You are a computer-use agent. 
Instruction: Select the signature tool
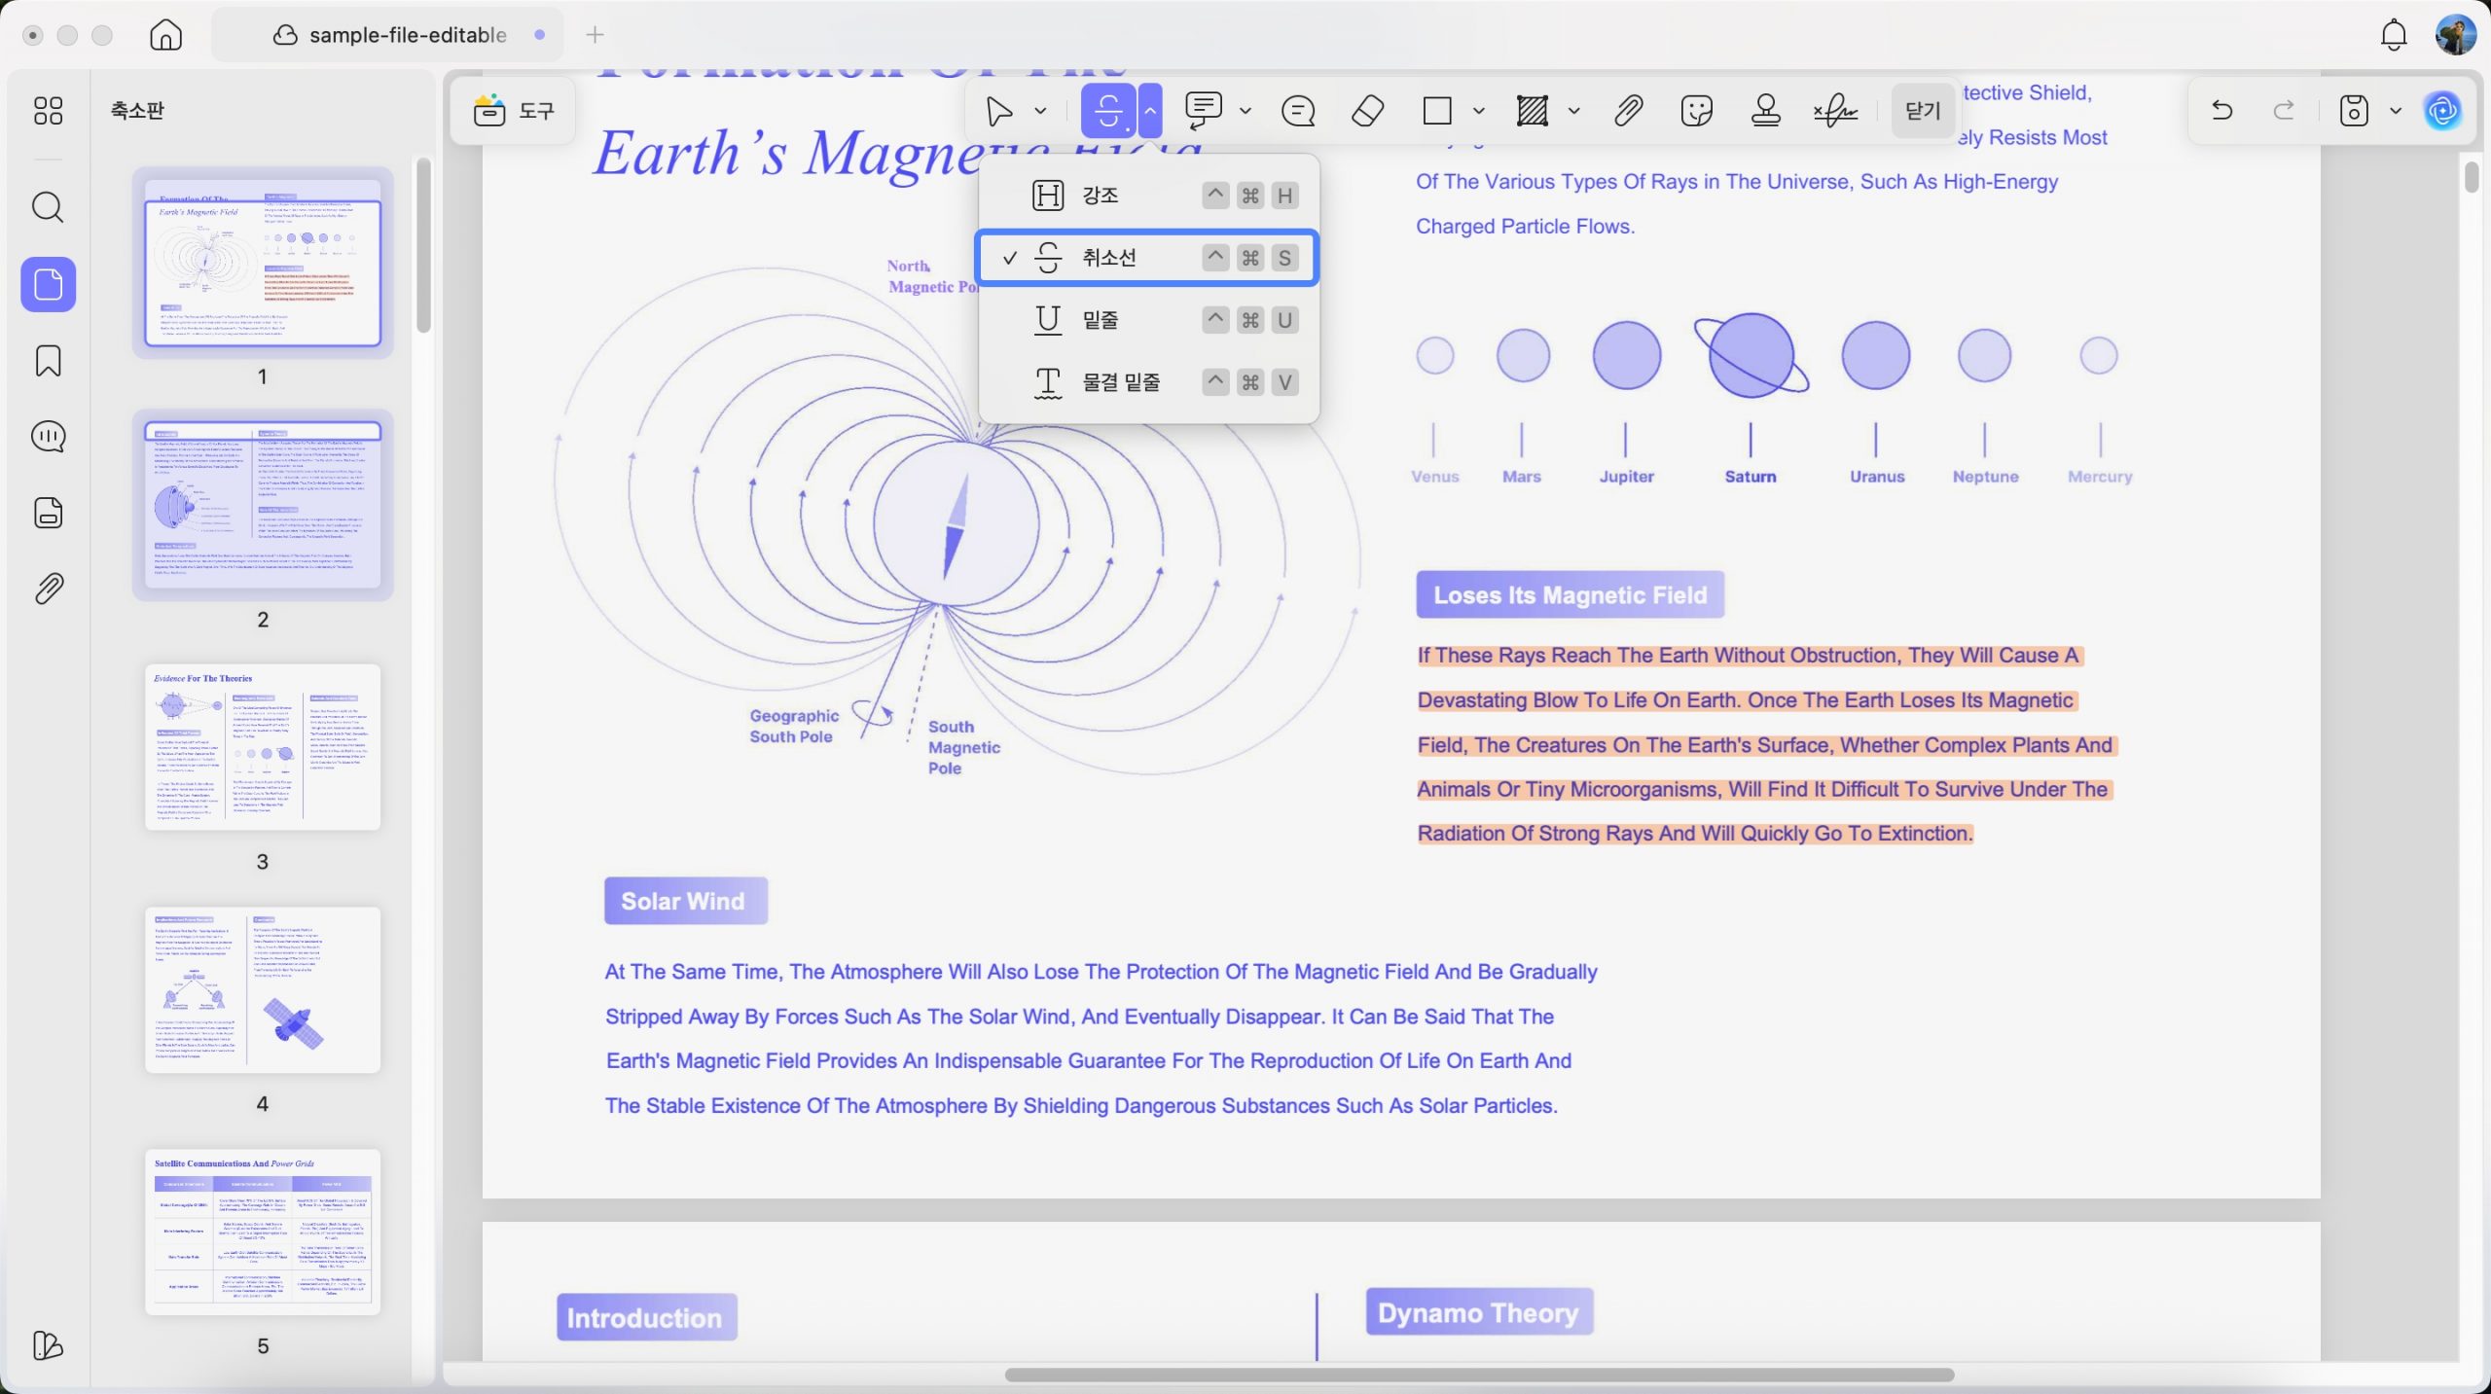click(x=1835, y=111)
